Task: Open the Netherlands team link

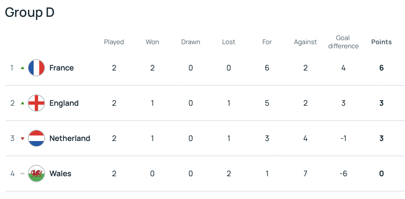Action: point(70,138)
